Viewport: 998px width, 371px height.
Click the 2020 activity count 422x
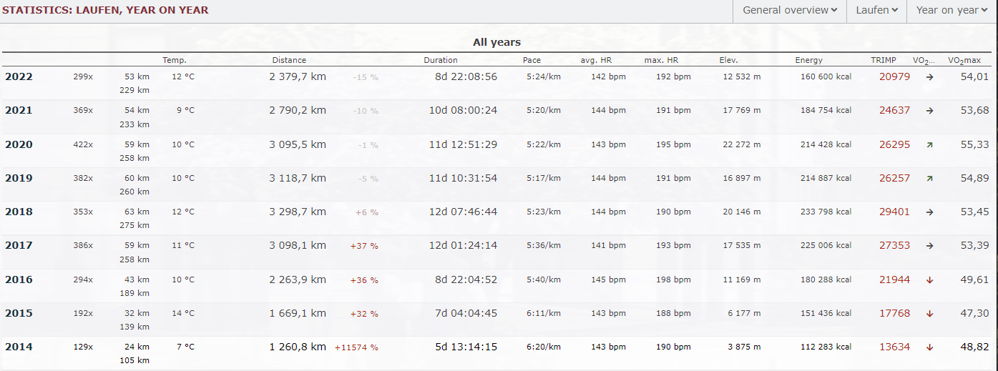83,144
